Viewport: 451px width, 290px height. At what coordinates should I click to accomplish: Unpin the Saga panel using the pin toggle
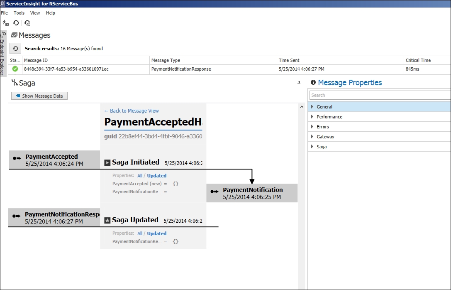pos(299,83)
